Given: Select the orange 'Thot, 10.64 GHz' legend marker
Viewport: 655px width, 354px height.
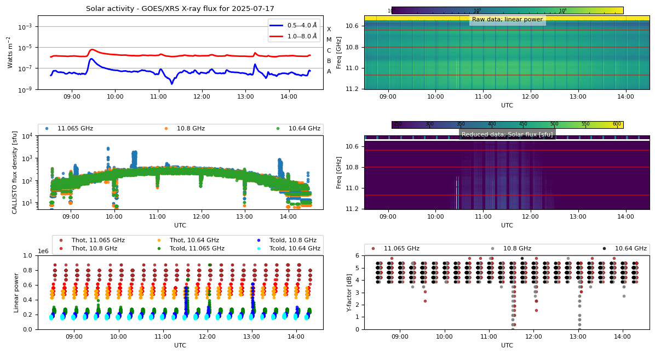Looking at the screenshot, I should (159, 240).
